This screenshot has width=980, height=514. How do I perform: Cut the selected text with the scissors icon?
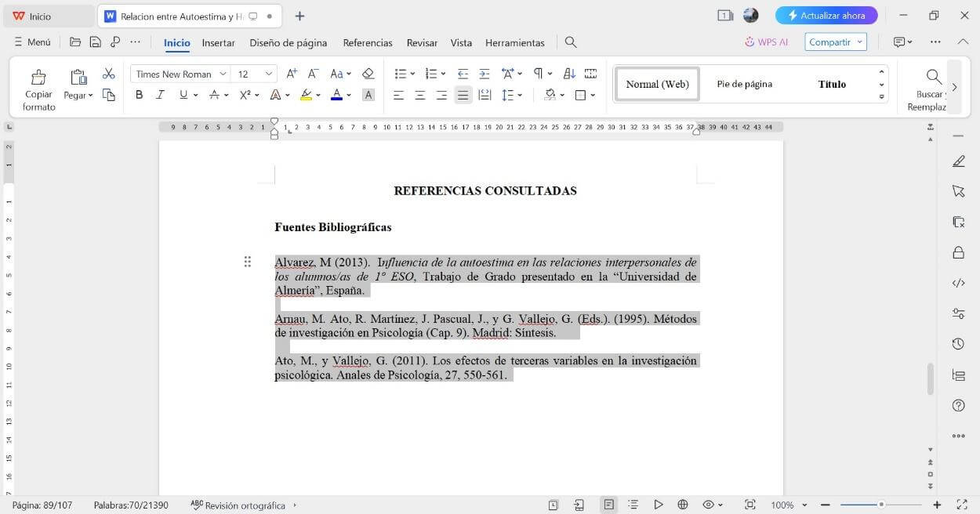tap(109, 73)
